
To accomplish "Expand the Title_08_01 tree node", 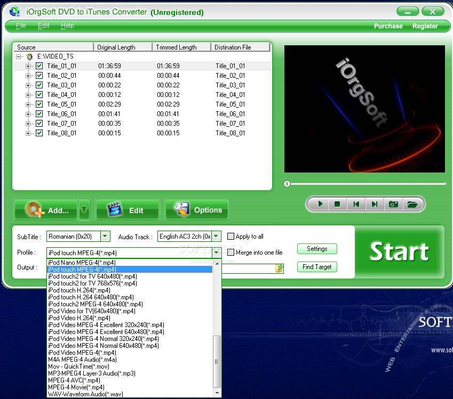I will (28, 133).
